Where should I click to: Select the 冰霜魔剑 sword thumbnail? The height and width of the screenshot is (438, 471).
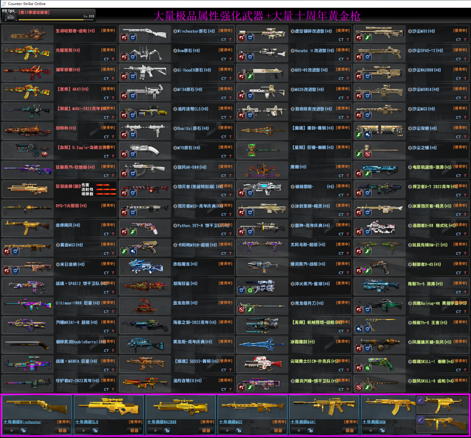262,345
